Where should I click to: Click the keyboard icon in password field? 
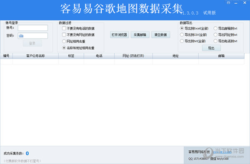tap(21, 36)
